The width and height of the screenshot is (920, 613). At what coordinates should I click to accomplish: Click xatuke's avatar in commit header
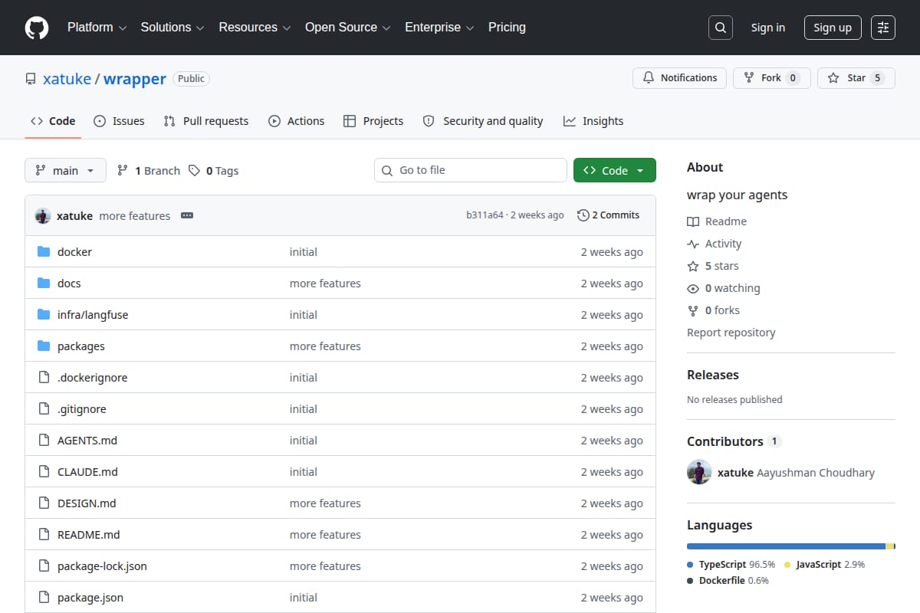[43, 215]
